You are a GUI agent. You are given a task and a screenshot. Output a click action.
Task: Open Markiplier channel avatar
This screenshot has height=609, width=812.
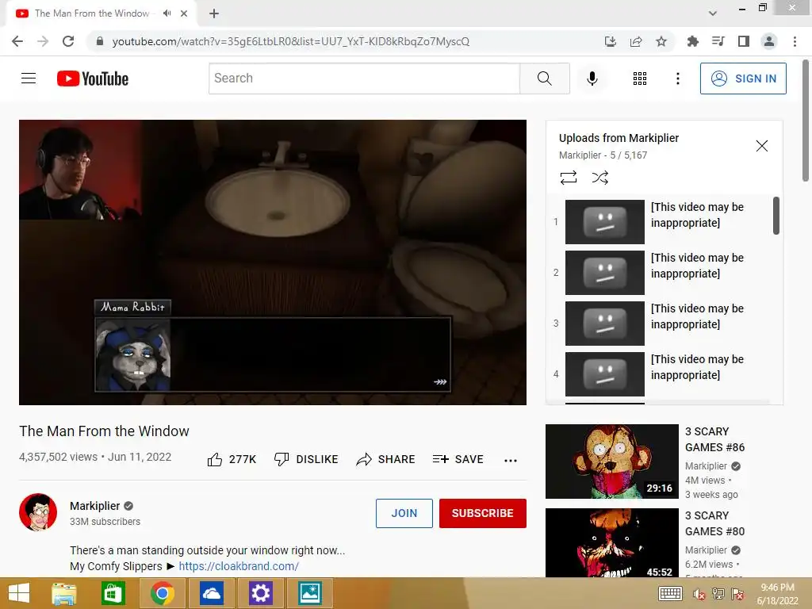(38, 512)
